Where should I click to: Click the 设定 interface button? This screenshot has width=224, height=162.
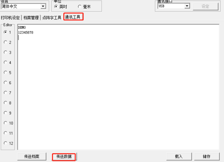pos(206,7)
